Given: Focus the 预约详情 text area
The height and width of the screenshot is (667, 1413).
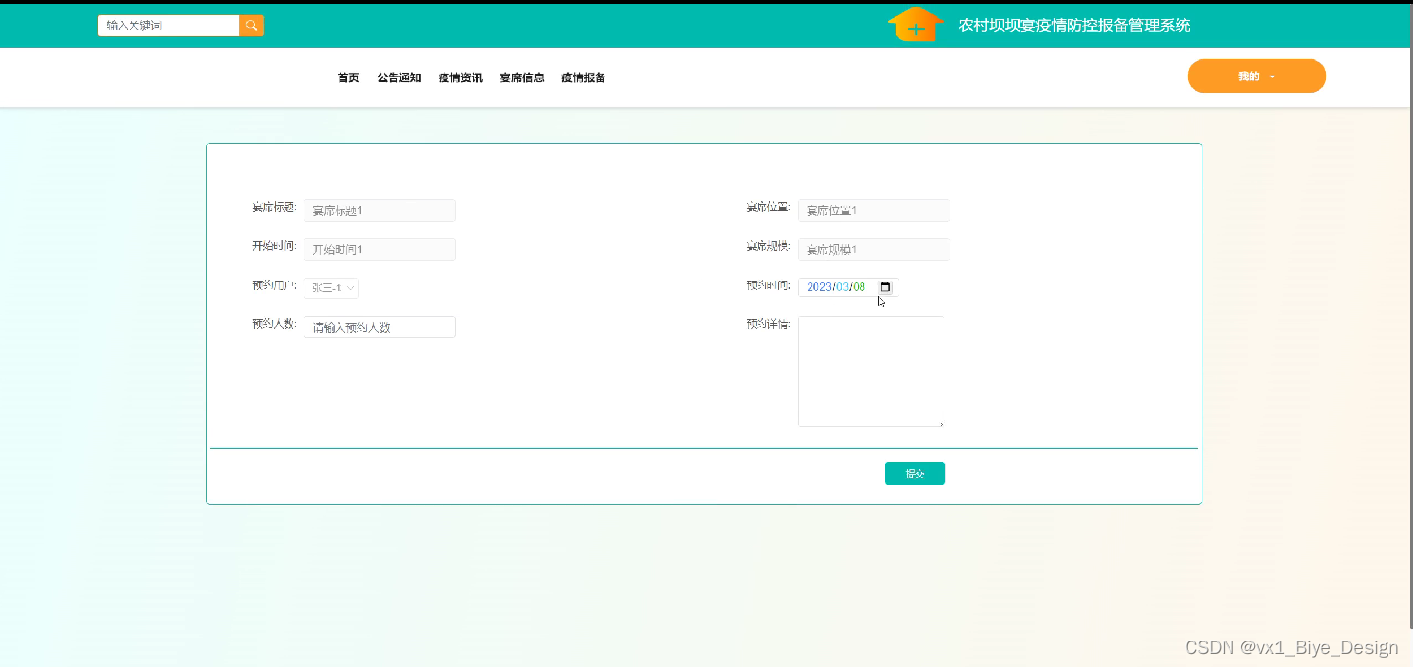Looking at the screenshot, I should (x=871, y=371).
